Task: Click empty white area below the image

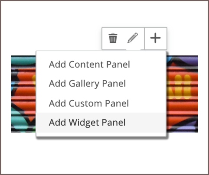Action: (x=104, y=156)
